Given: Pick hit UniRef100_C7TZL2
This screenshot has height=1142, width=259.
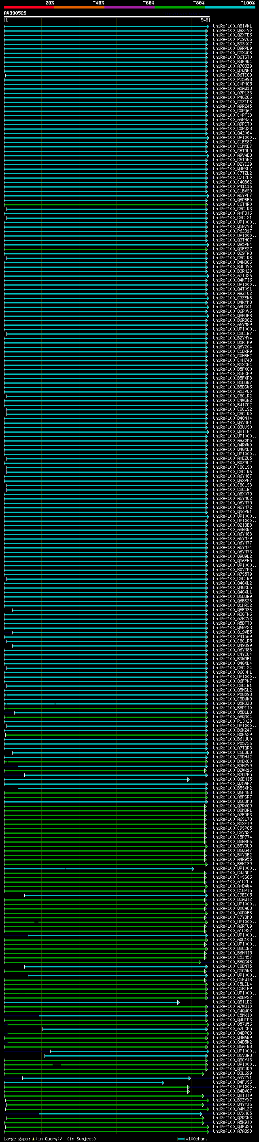Looking at the screenshot, I should tap(232, 173).
